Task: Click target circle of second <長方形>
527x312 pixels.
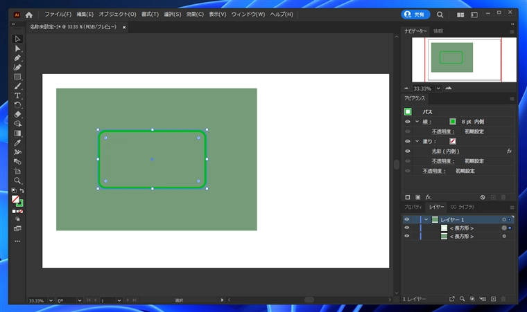Action: [x=504, y=236]
